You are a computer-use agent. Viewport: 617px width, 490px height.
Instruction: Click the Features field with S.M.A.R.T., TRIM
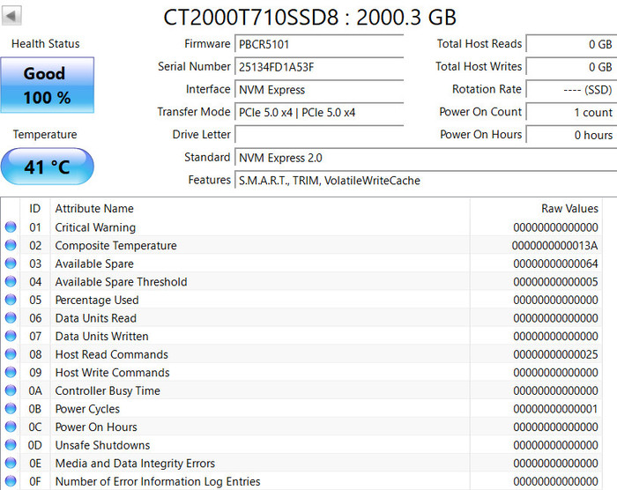click(426, 181)
